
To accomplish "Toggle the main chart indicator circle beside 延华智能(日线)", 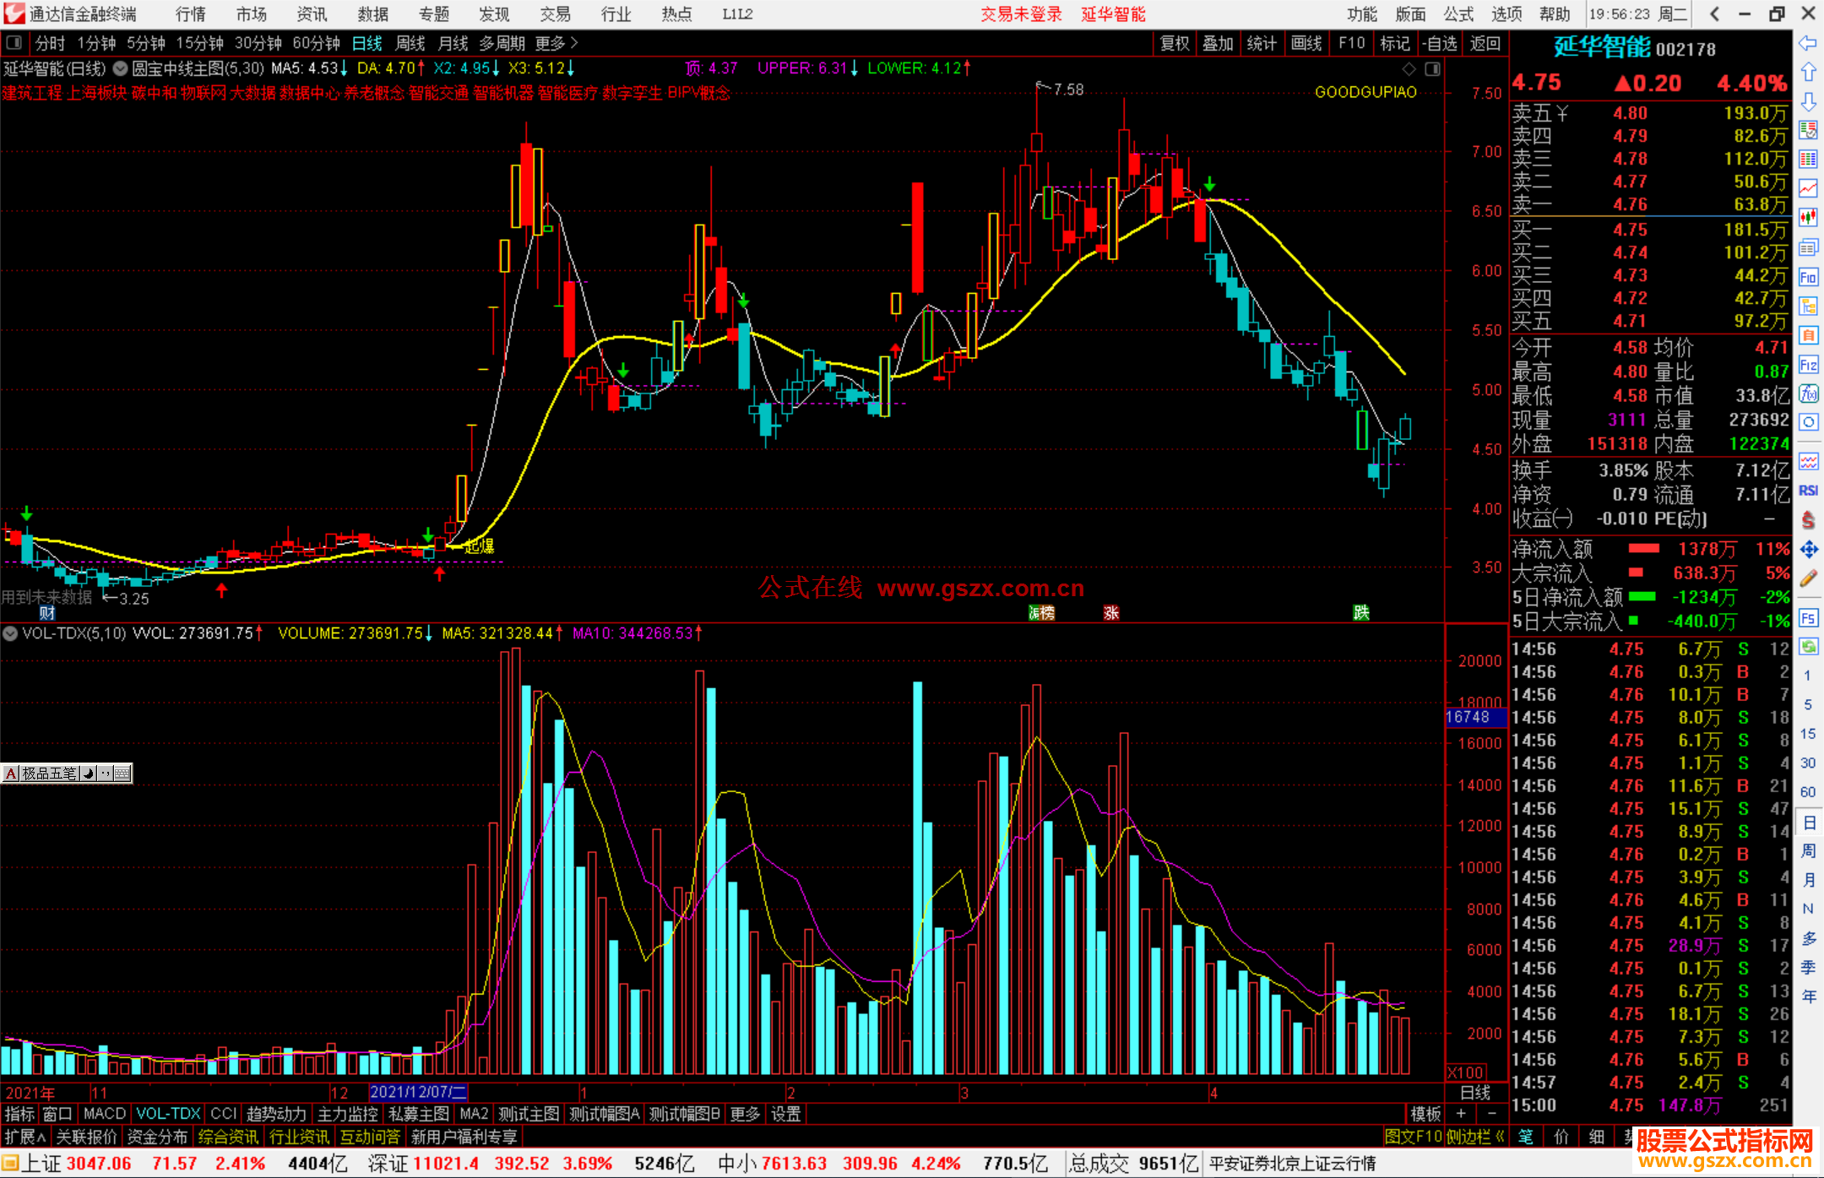I will pyautogui.click(x=120, y=68).
